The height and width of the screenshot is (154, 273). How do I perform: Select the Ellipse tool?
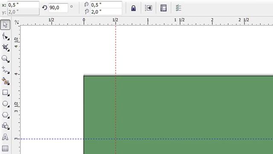5,104
